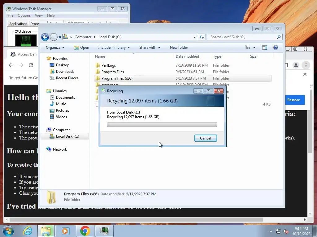The width and height of the screenshot is (317, 237).
Task: Go back with Explorer's blue Back arrow
Action: tap(45, 37)
